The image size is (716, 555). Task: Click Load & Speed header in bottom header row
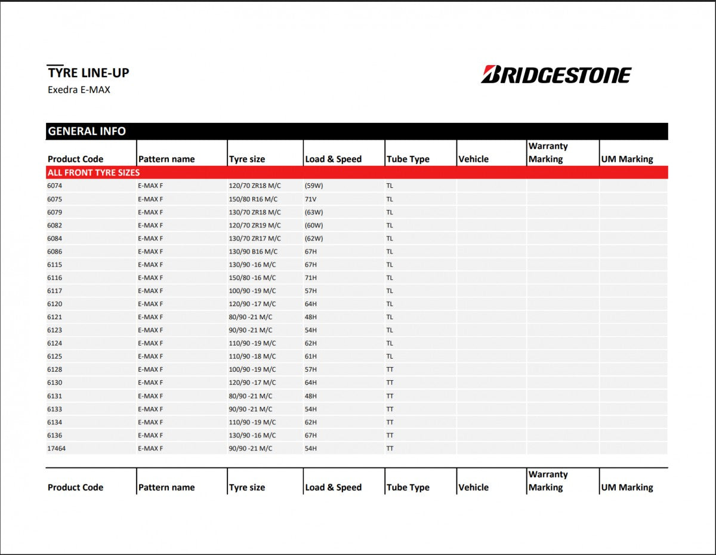coord(333,488)
